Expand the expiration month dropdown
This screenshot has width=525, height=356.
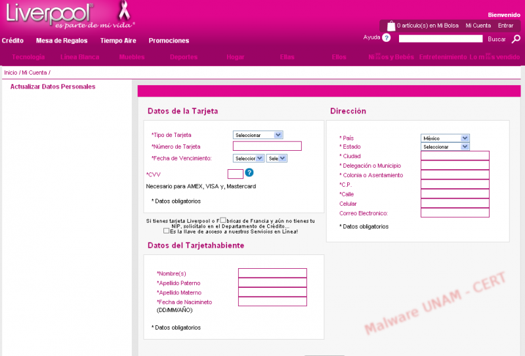(249, 158)
